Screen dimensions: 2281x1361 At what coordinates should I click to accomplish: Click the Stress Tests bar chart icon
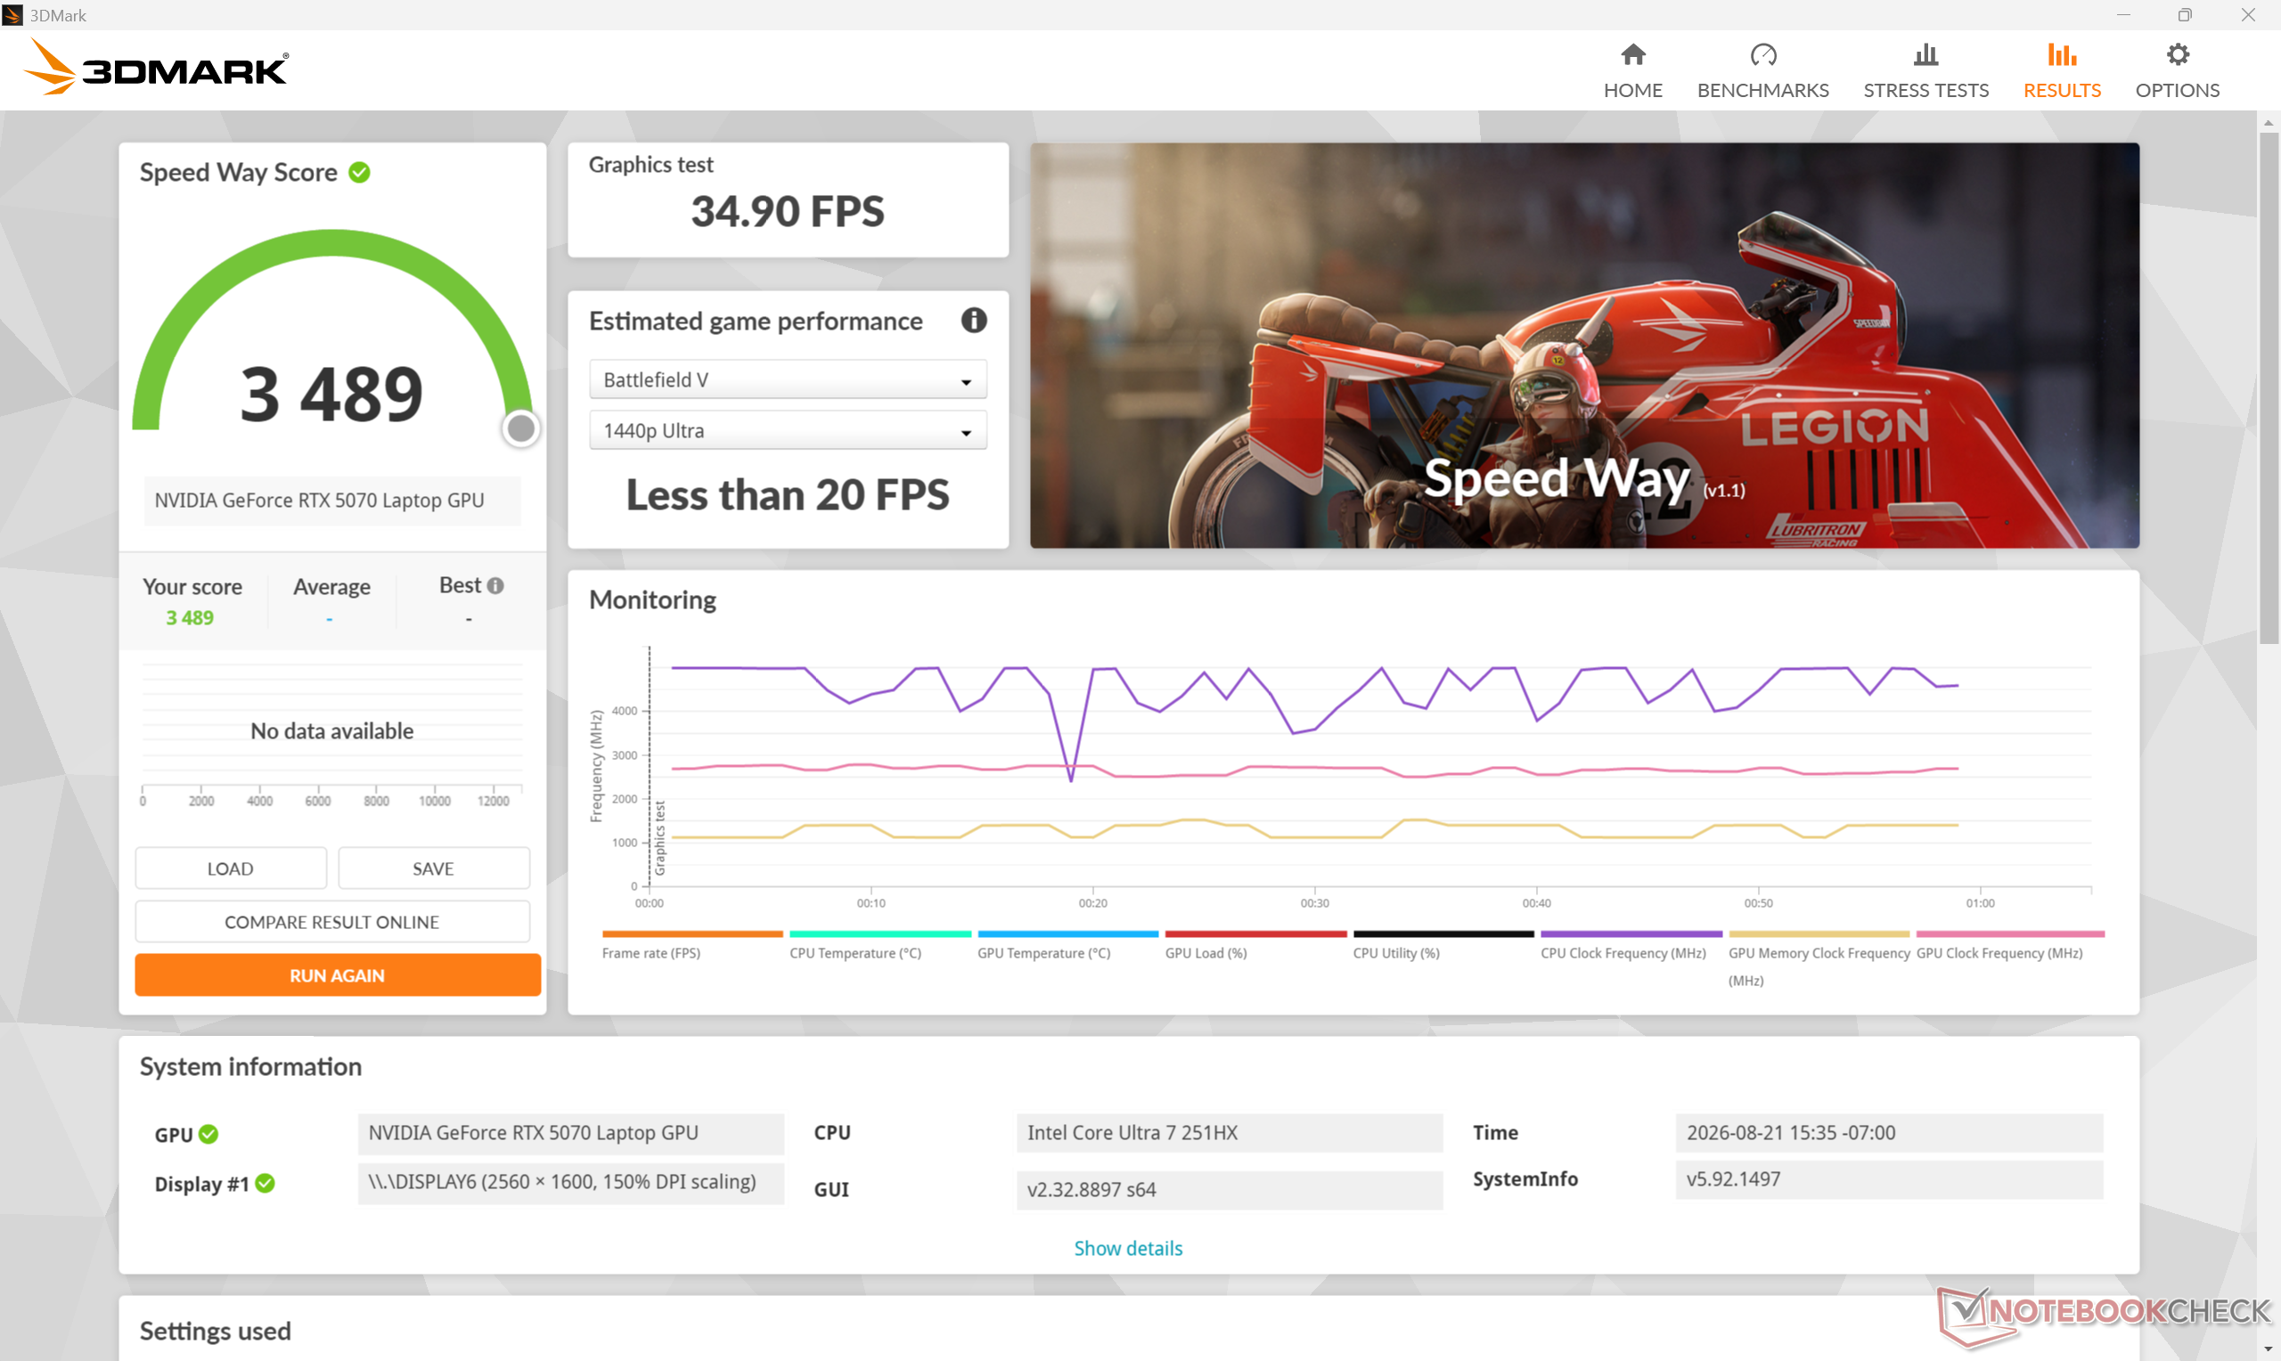(x=1925, y=55)
